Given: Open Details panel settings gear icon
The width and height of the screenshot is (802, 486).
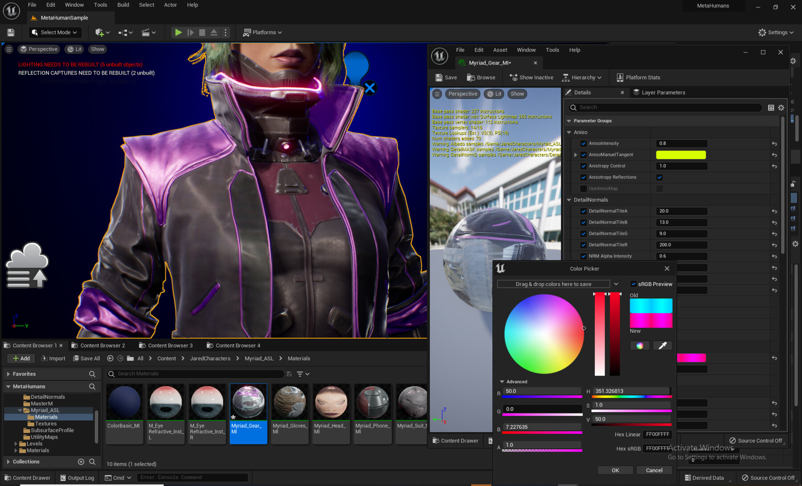Looking at the screenshot, I should coord(781,107).
